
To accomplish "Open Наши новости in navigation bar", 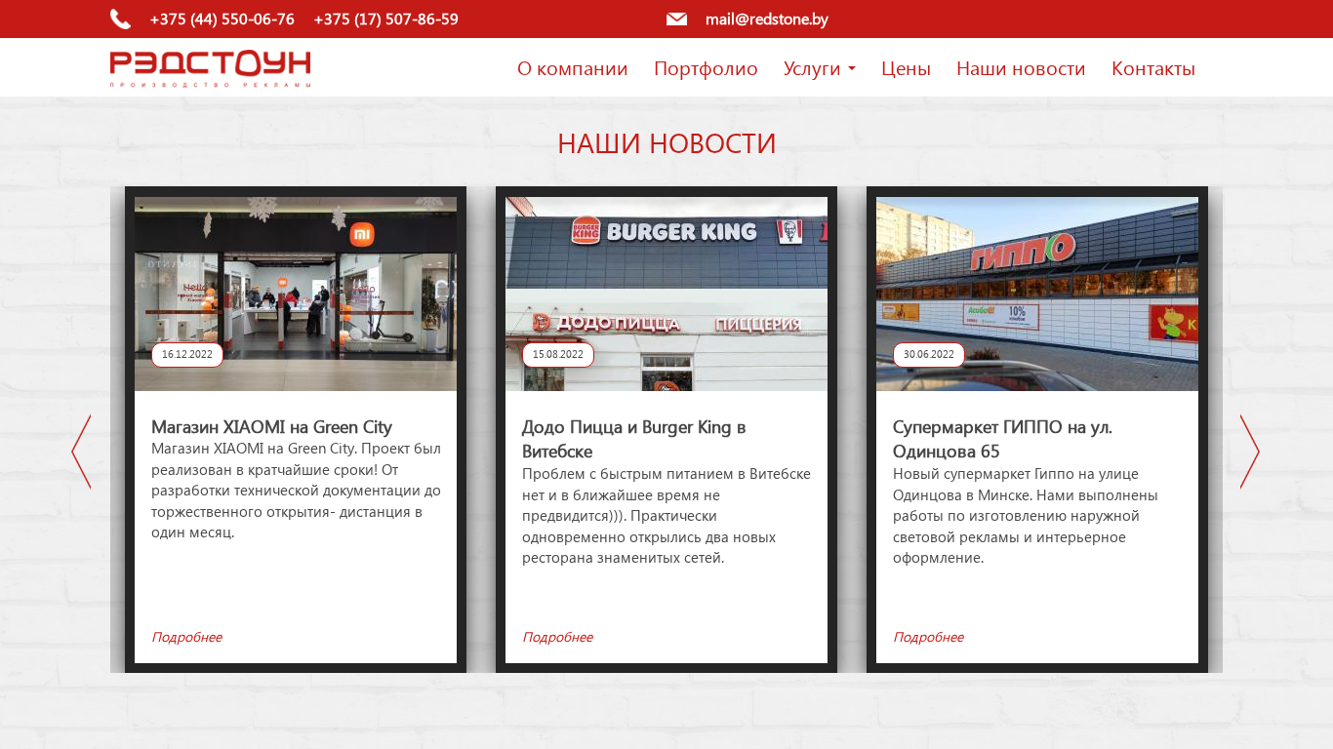I will point(1021,68).
